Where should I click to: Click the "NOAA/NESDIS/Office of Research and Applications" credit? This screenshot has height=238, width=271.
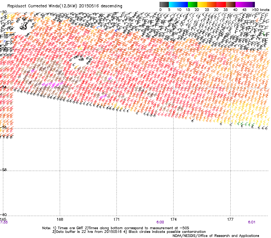pos(216,236)
